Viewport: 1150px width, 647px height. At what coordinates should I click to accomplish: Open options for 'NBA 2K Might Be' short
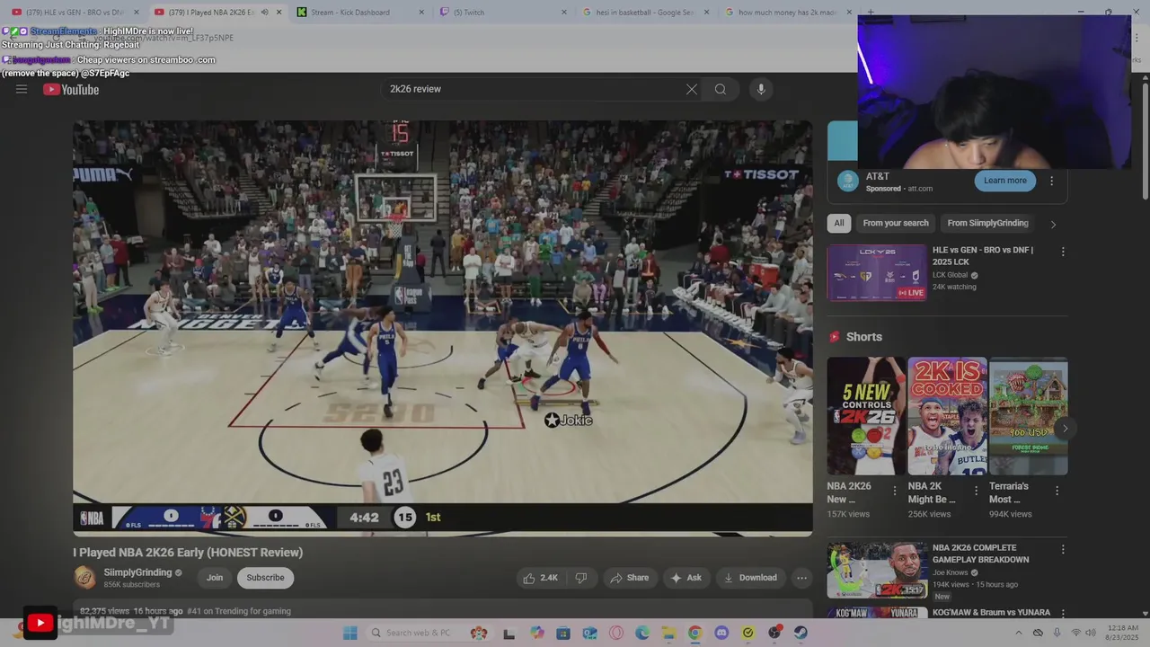coord(976,491)
